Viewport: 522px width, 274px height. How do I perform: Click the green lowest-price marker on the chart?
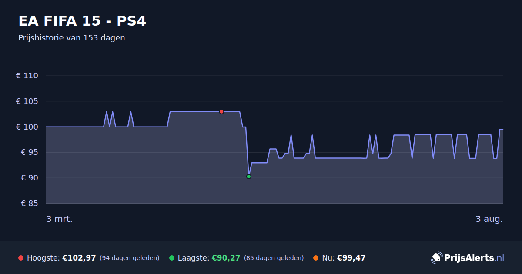[x=249, y=177]
